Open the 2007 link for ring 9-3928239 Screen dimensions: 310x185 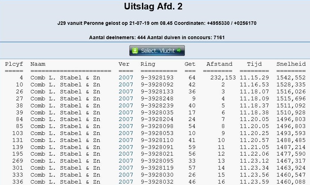pyautogui.click(x=126, y=106)
